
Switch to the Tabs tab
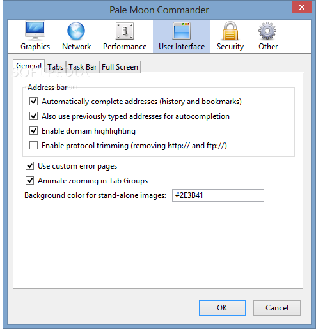55,67
